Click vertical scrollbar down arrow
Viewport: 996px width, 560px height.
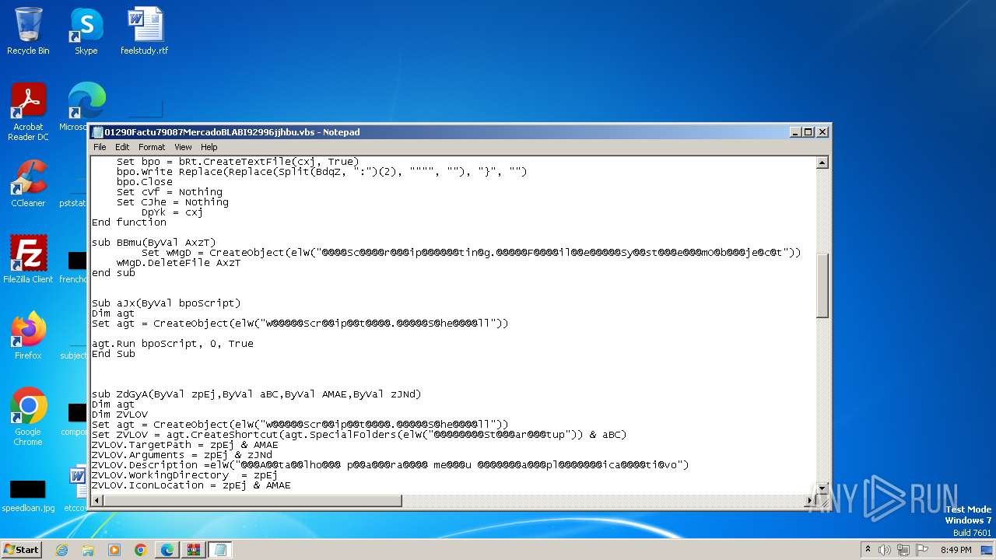tap(822, 488)
